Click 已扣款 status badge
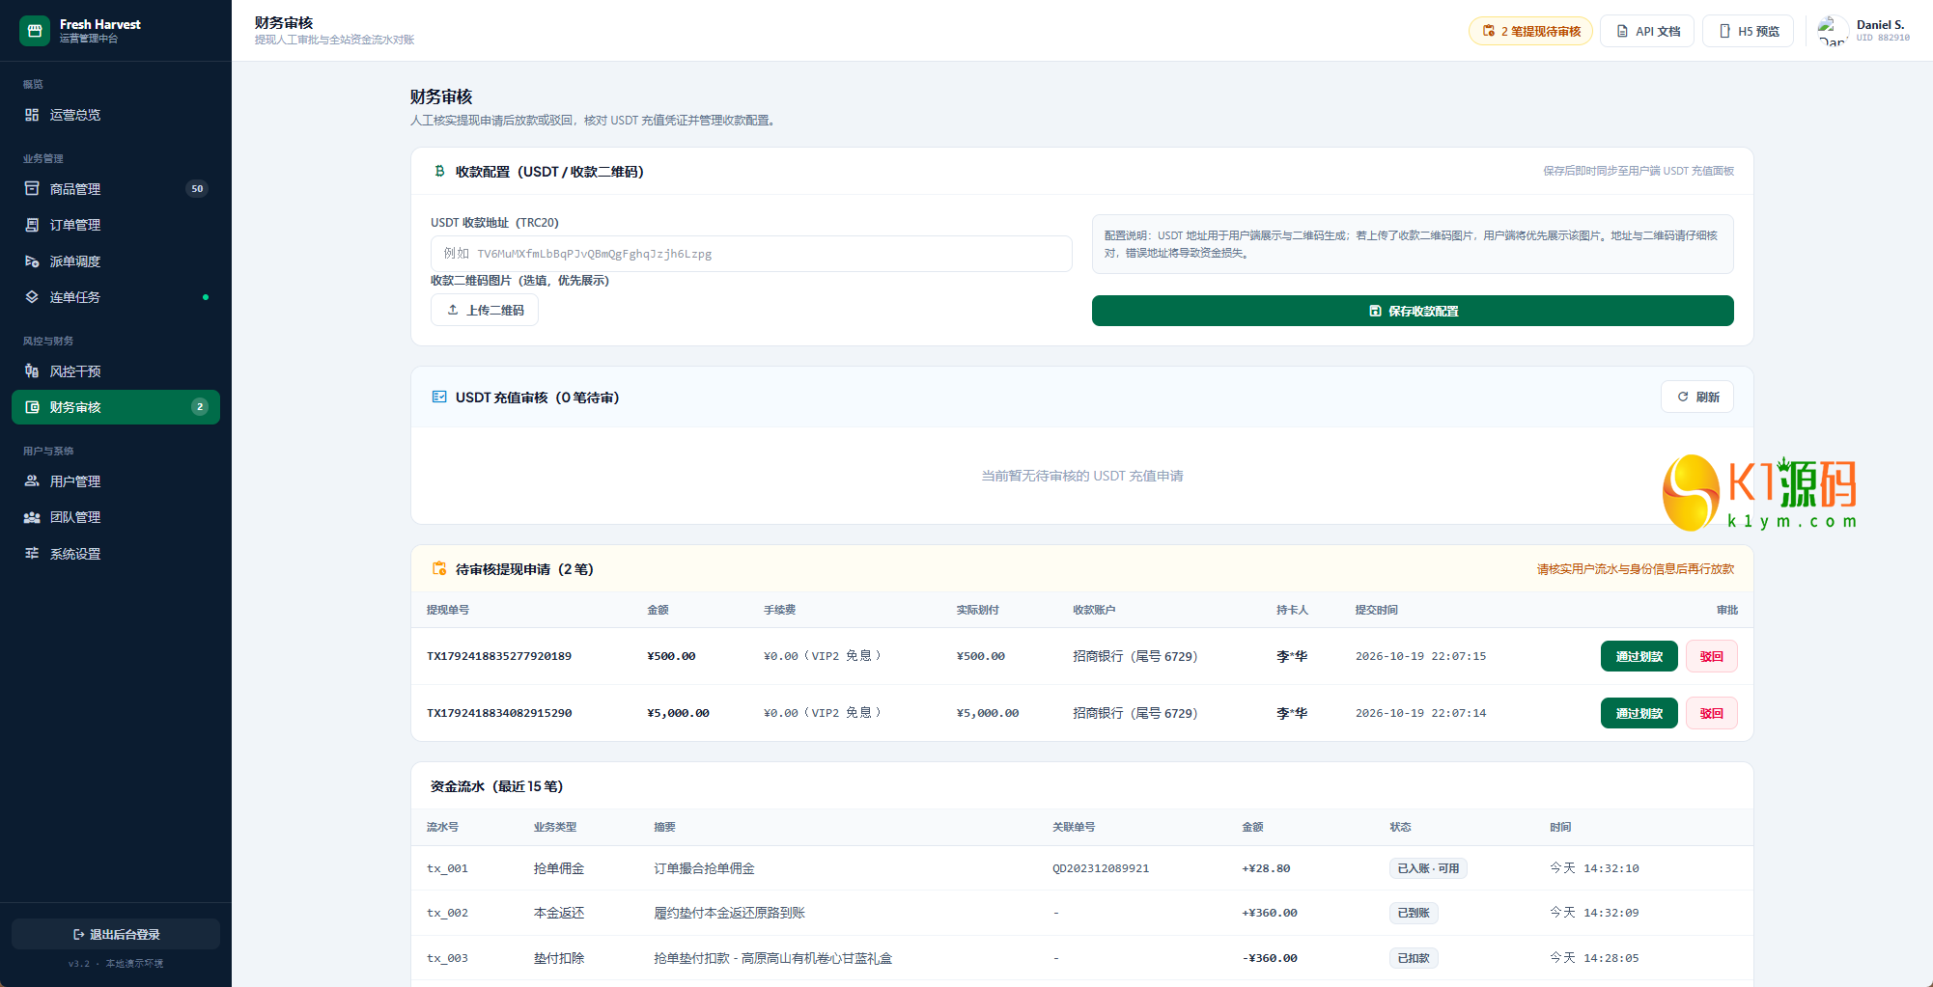 1414,958
